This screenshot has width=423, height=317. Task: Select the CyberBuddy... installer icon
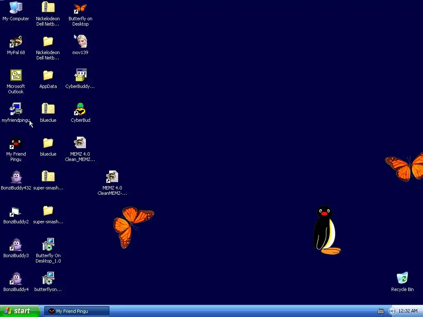pyautogui.click(x=81, y=75)
